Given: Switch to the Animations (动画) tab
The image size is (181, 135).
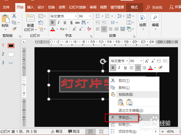Looking at the screenshot, I should coord(62,7).
